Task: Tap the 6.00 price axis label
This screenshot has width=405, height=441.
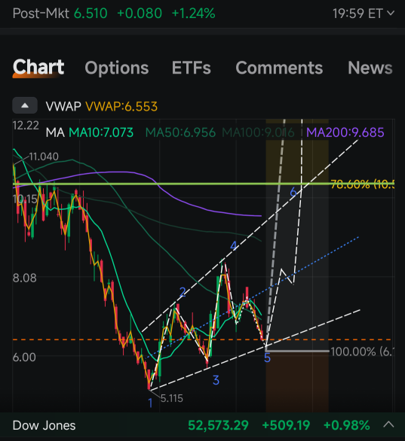Action: [24, 357]
